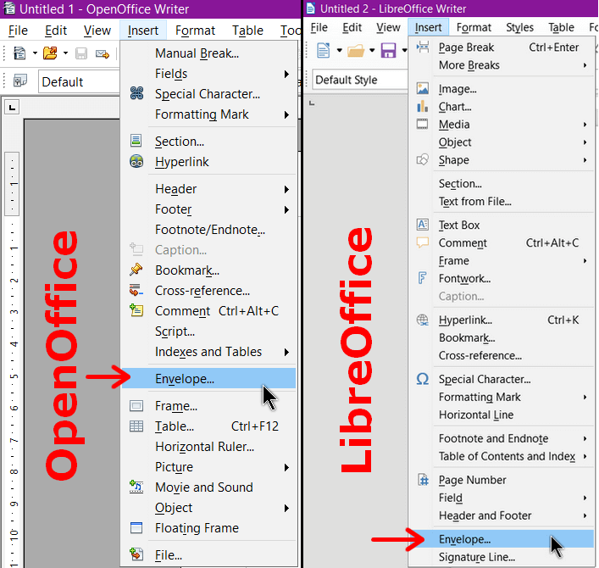
Task: Click OpenOffice ruler tab-stop selector
Action: [x=12, y=108]
